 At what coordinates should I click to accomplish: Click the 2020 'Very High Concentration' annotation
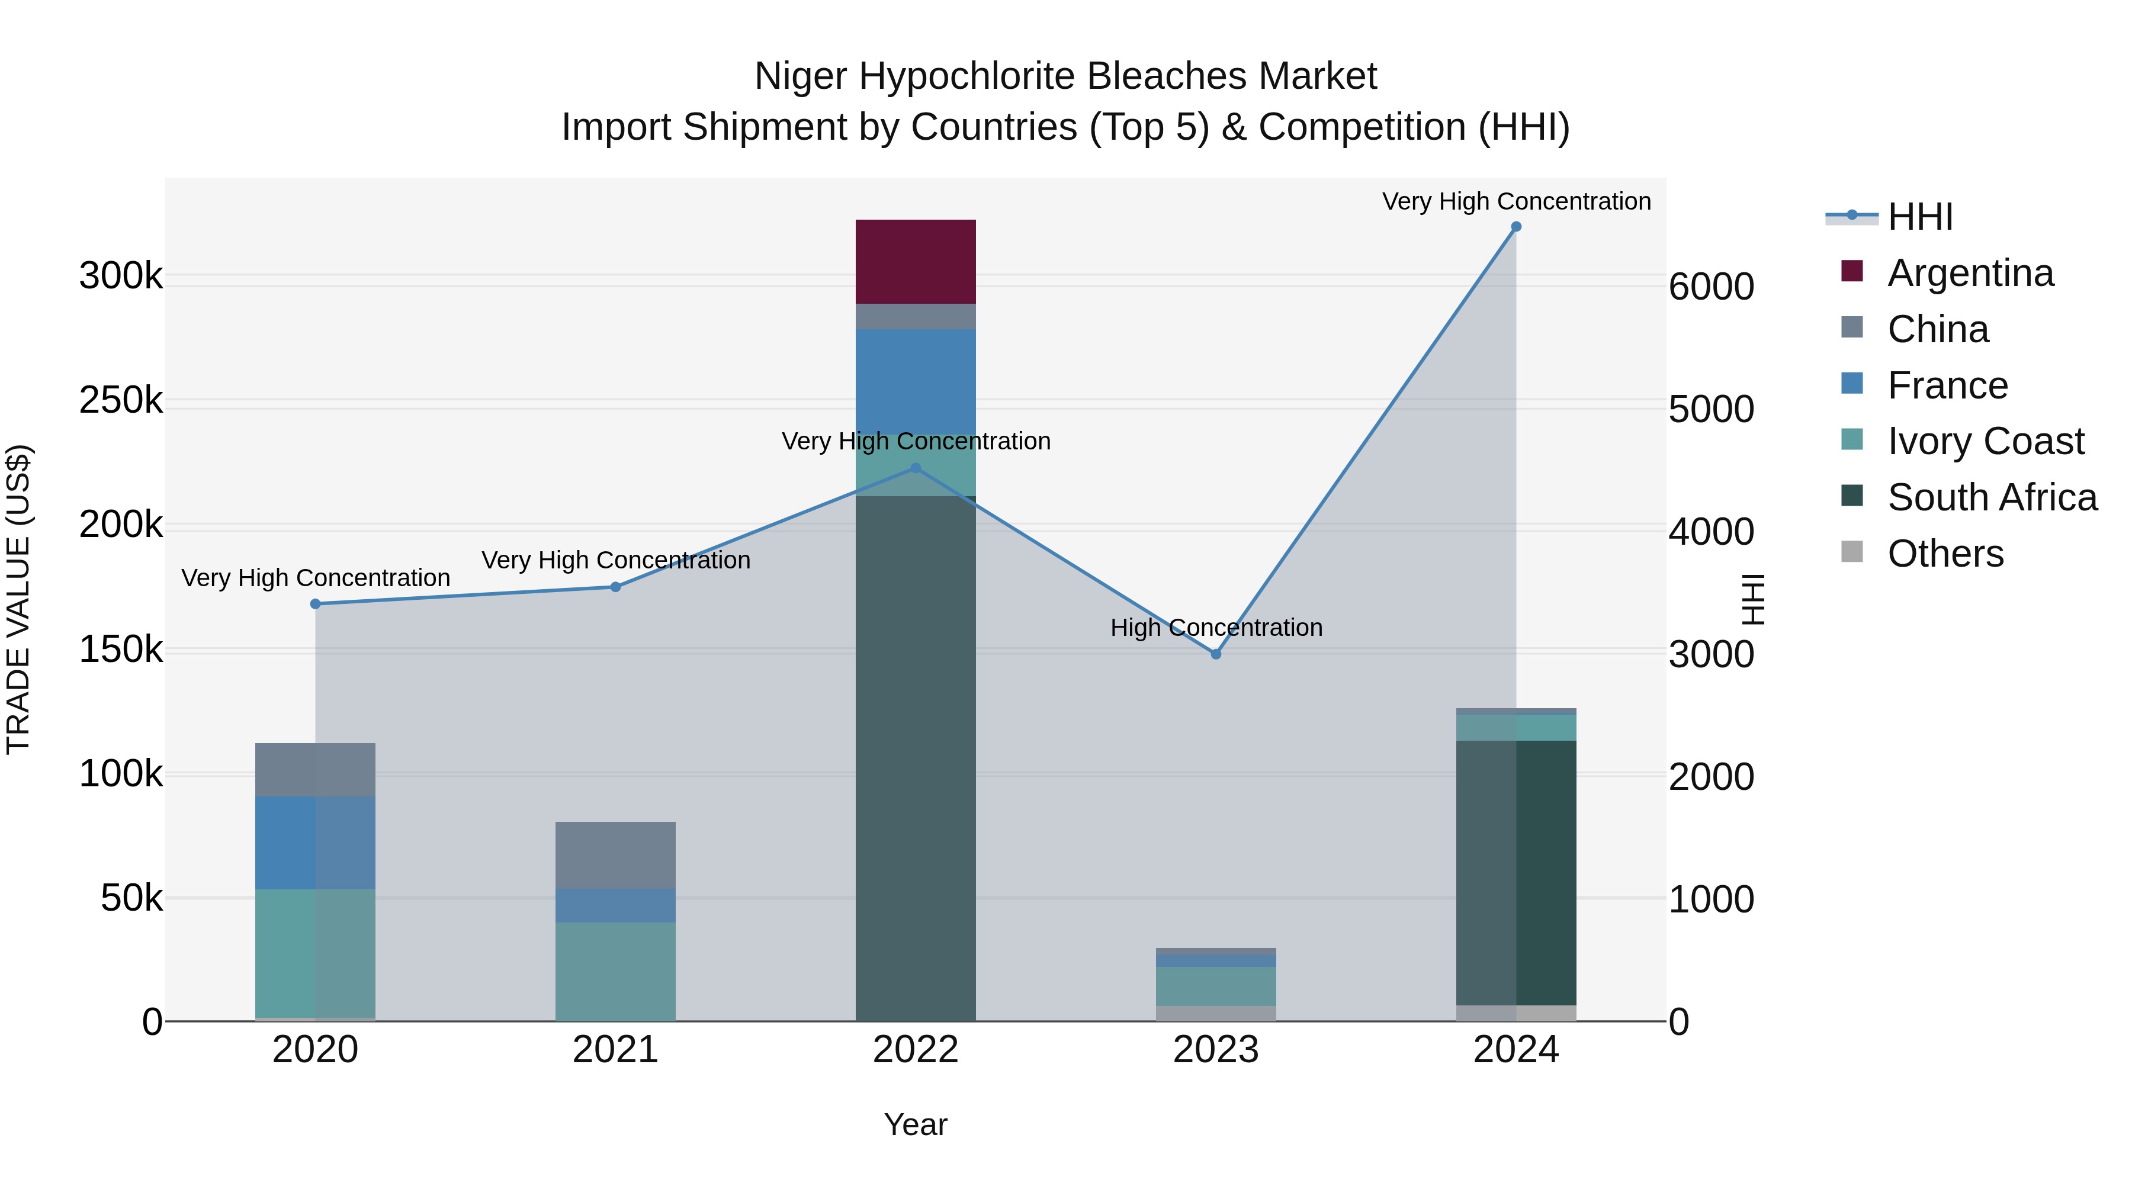(x=315, y=578)
